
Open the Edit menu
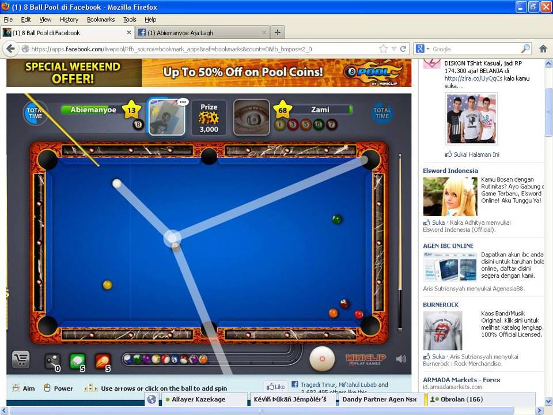point(26,20)
